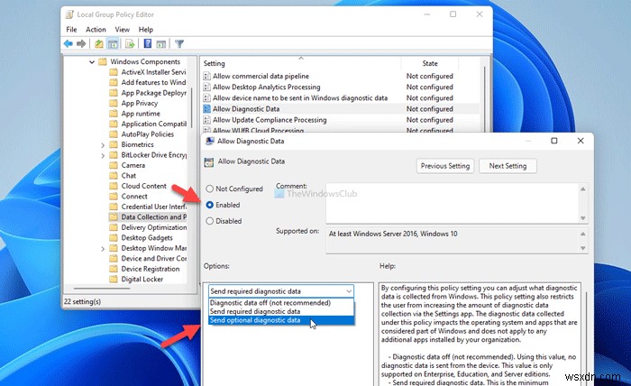This screenshot has height=386, width=631.
Task: Click the ActiveX Installer Service folder icon
Action: pos(114,72)
